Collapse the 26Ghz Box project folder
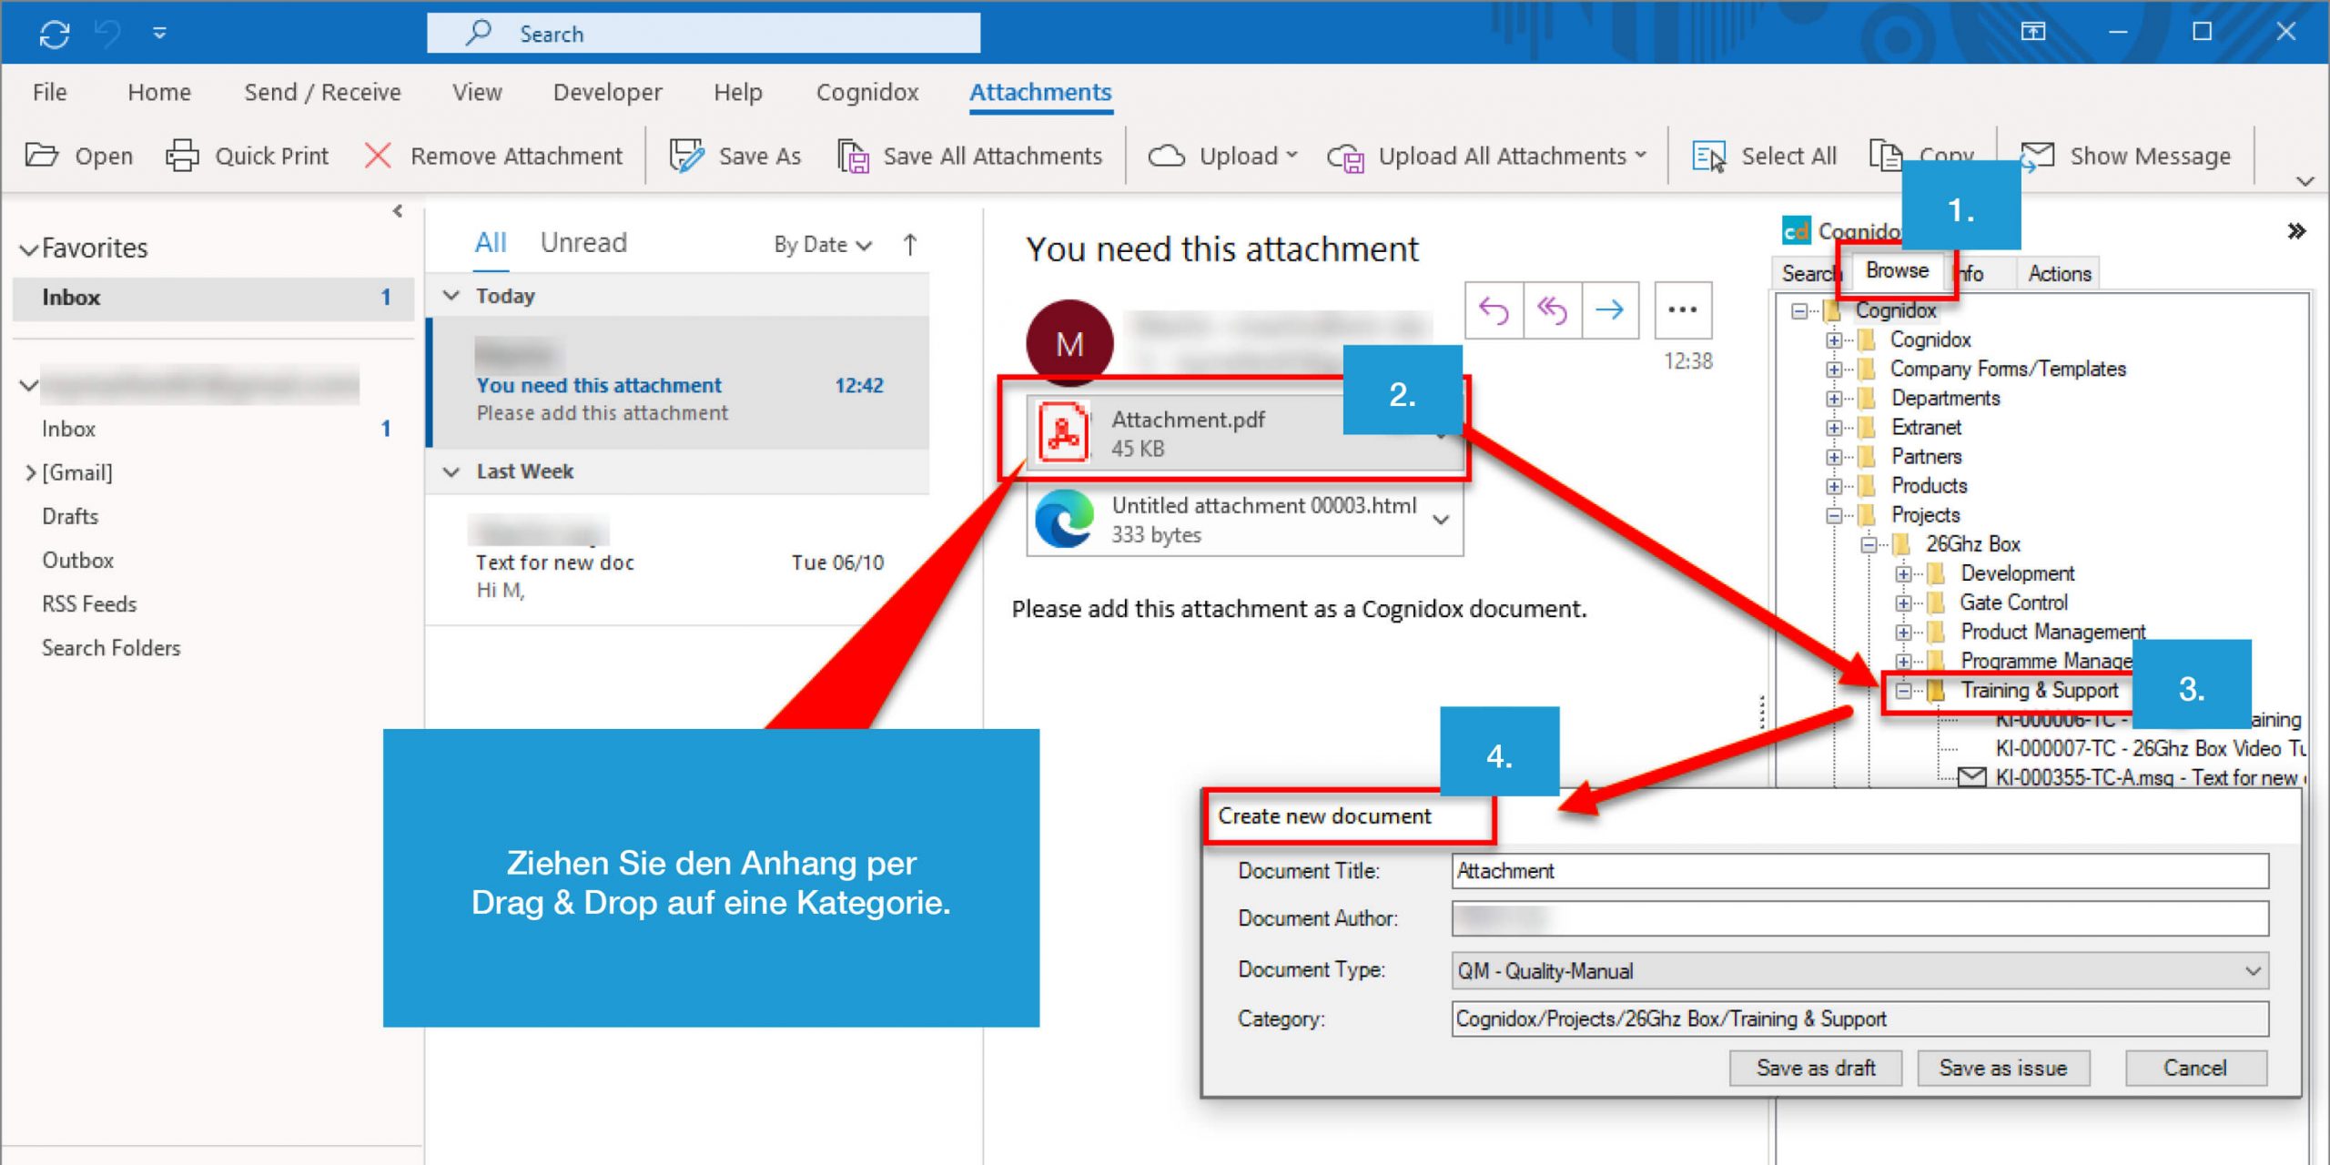This screenshot has height=1165, width=2330. coord(1870,543)
